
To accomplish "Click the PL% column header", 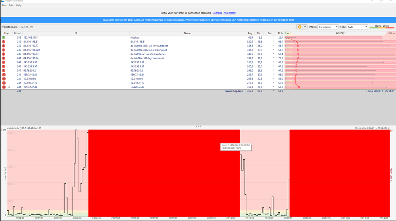I will coord(280,33).
